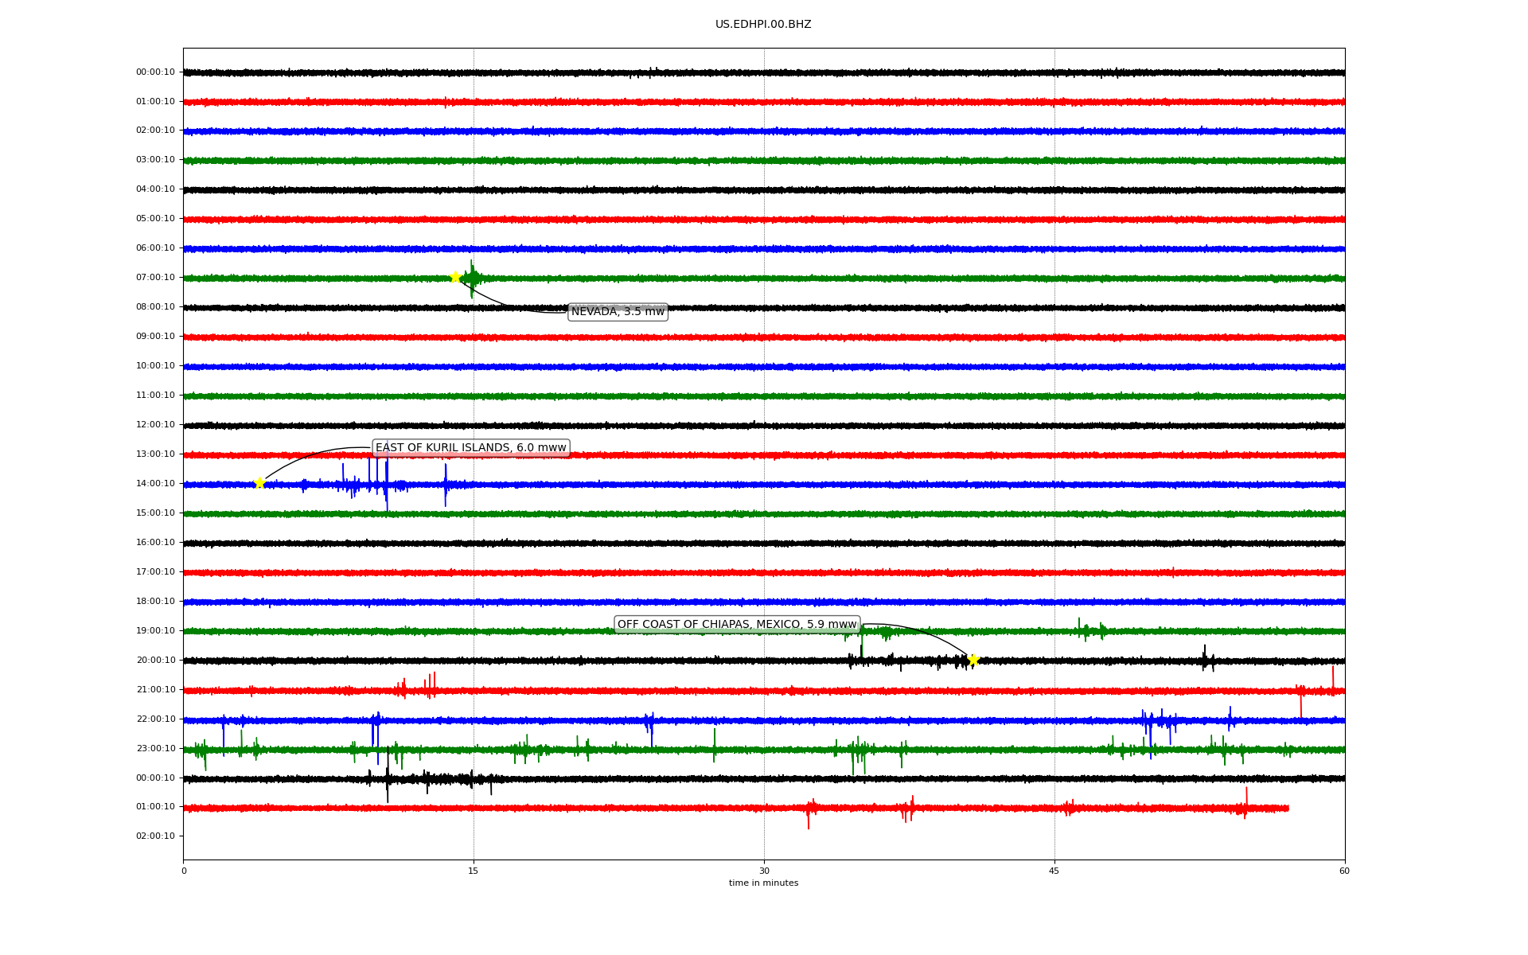This screenshot has width=1528, height=955.
Task: Click the 17:00:10 time label
Action: tap(155, 572)
